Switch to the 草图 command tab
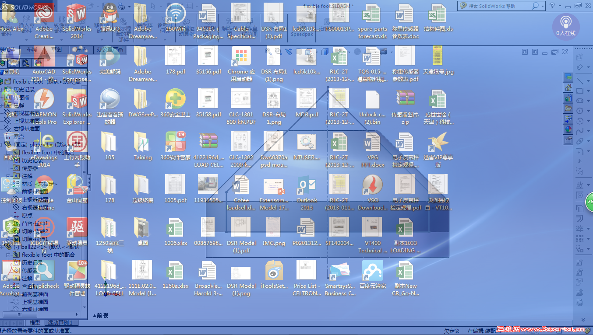 pyautogui.click(x=56, y=50)
